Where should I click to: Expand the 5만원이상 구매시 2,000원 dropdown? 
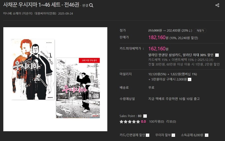click(x=189, y=79)
